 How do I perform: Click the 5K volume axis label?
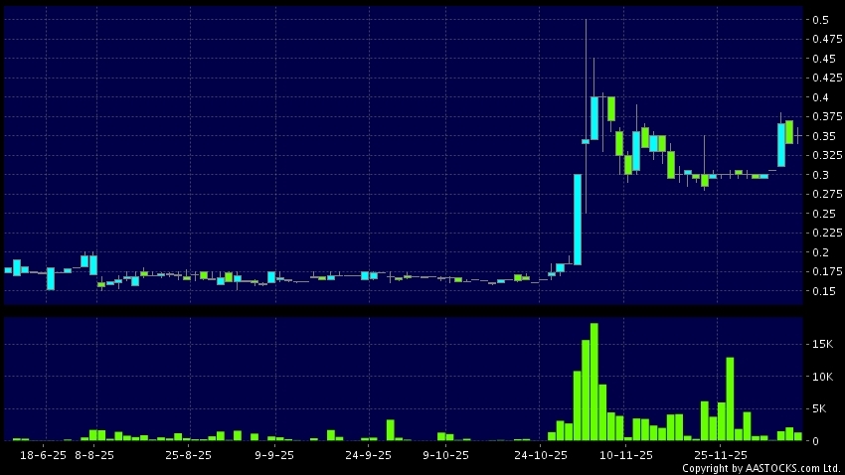(x=821, y=408)
